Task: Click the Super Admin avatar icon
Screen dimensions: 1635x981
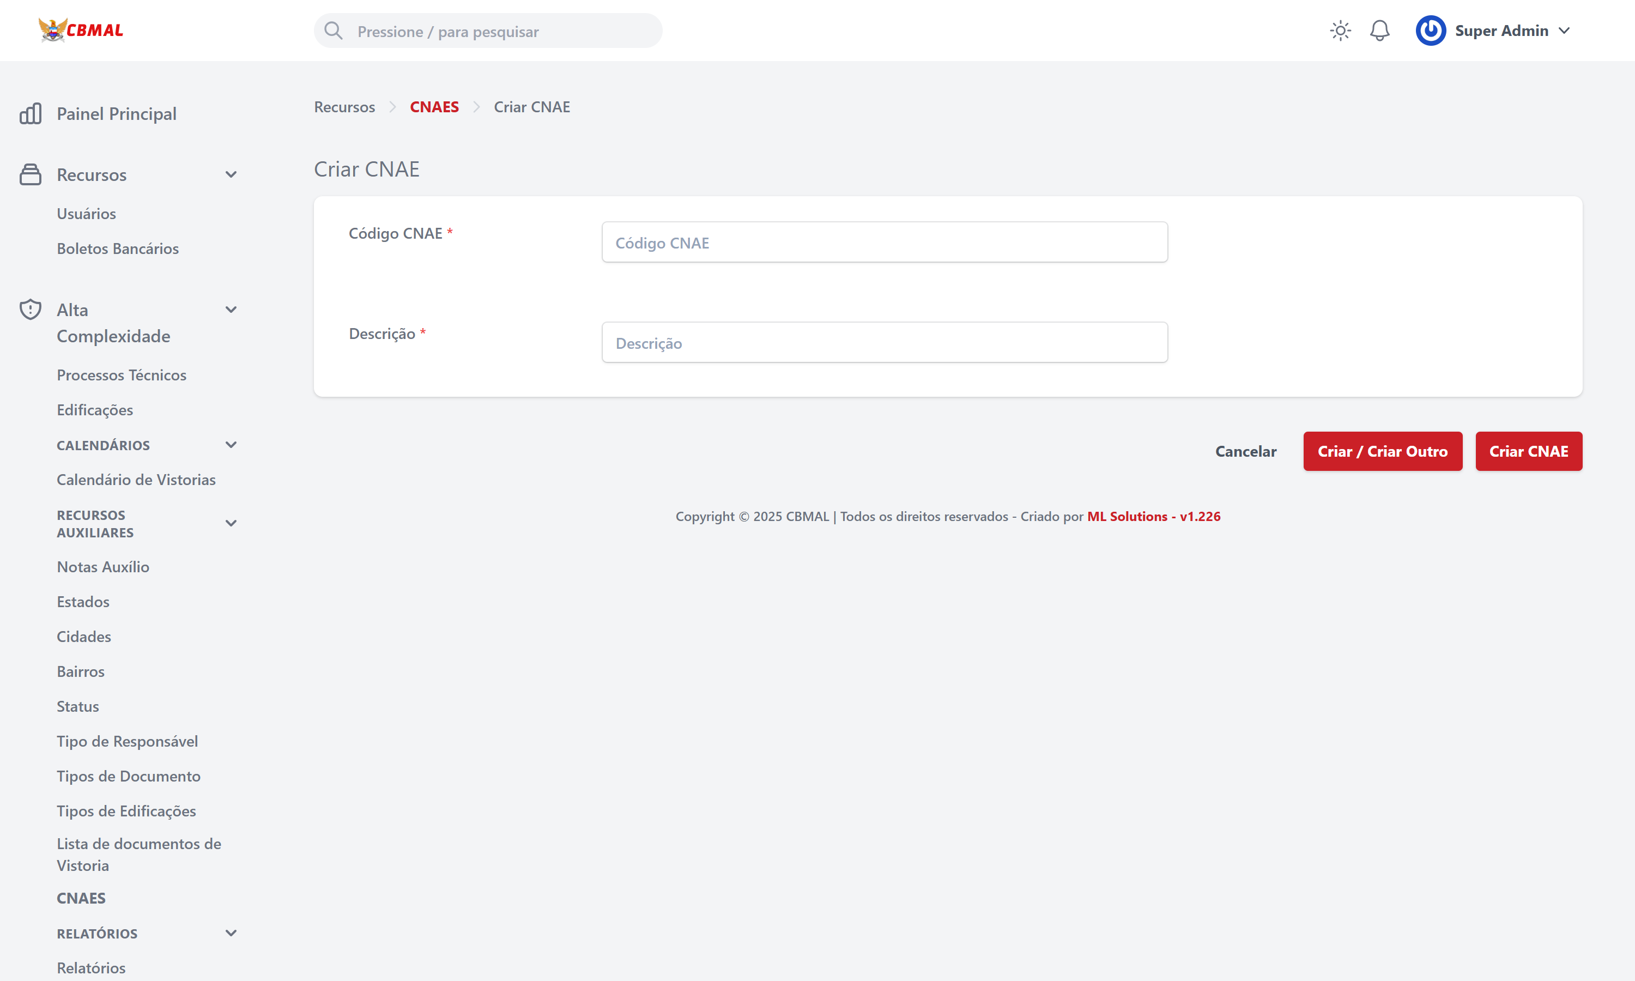Action: [1430, 31]
